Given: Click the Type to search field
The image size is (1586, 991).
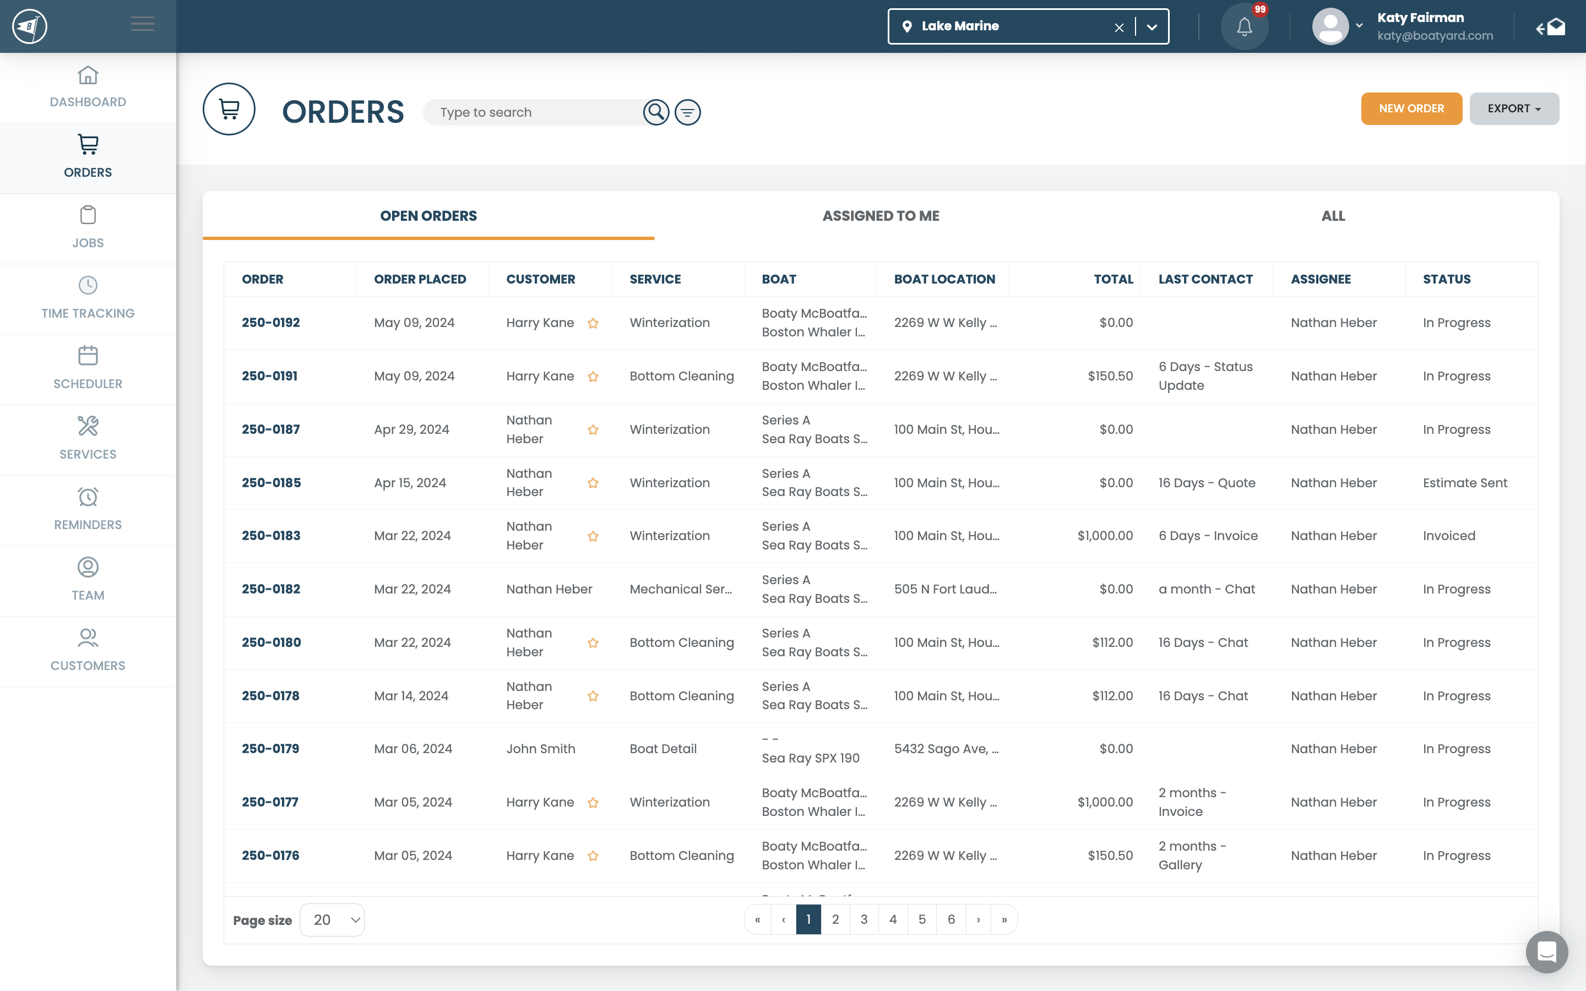Looking at the screenshot, I should coord(531,112).
